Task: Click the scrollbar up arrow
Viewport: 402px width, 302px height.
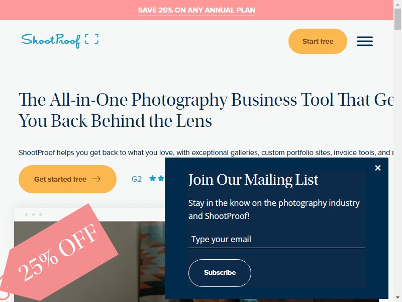Action: pos(397,5)
